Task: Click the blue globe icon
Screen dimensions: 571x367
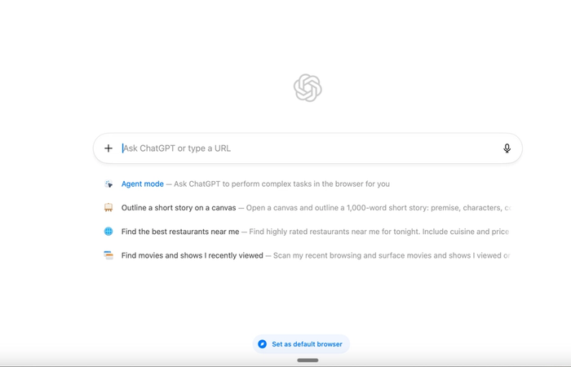Action: pos(108,231)
